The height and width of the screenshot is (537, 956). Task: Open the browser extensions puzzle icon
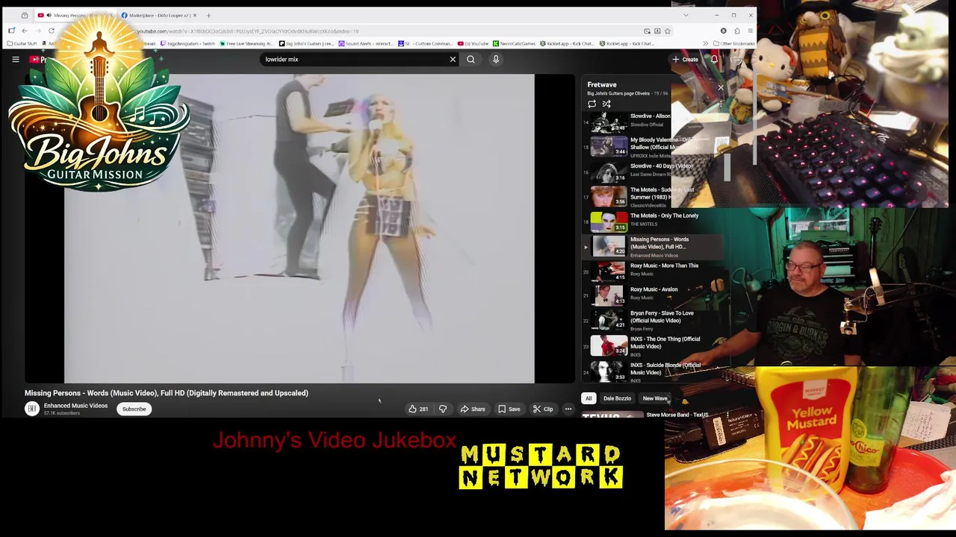[x=737, y=31]
